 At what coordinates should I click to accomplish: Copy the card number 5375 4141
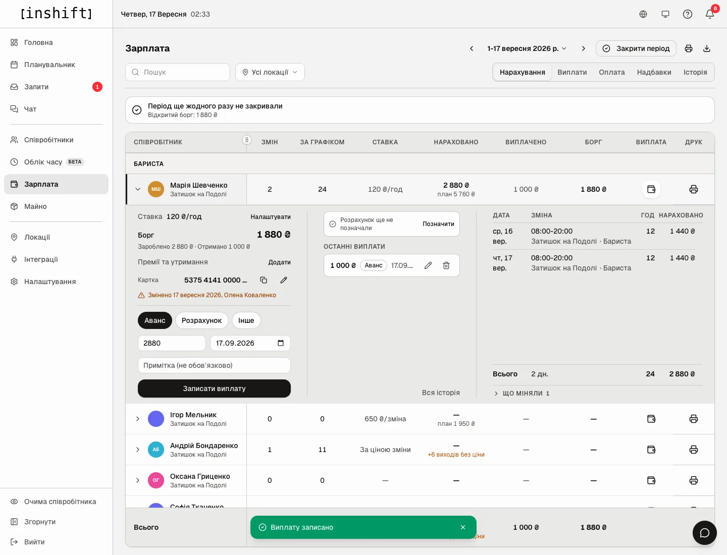pos(264,280)
